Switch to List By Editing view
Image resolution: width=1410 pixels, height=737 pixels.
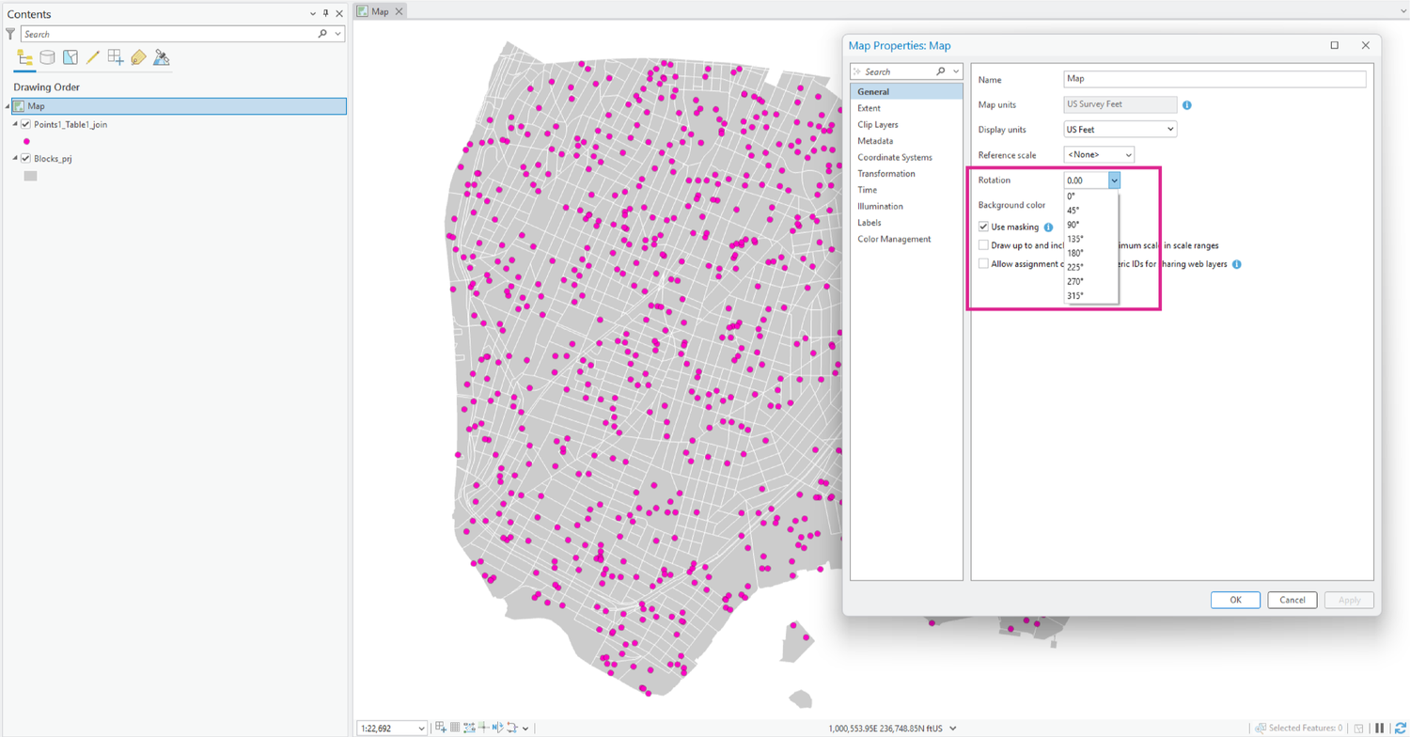click(93, 56)
